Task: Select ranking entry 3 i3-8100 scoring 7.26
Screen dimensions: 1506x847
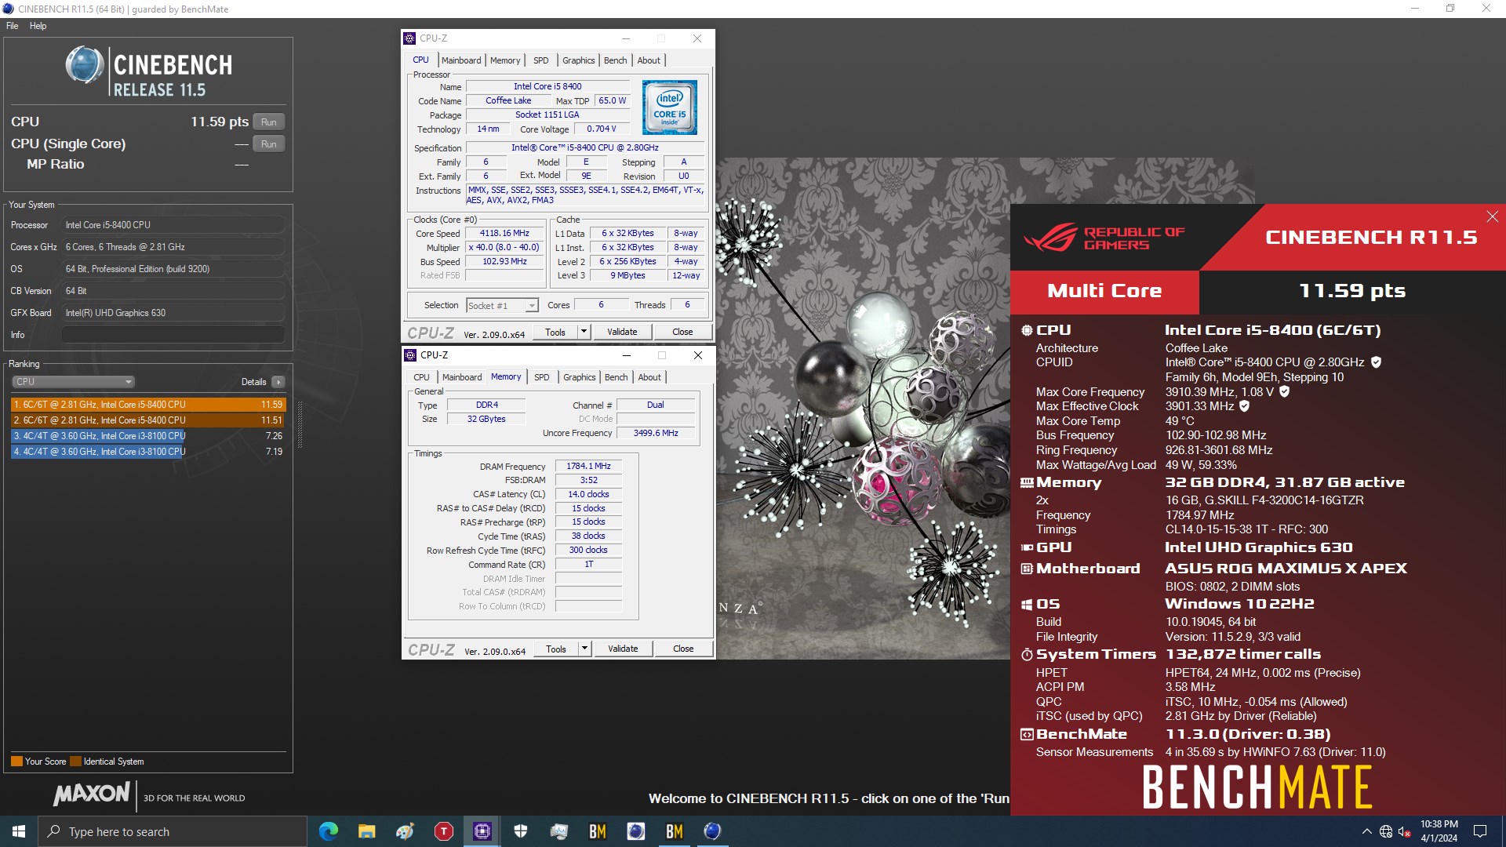Action: (148, 436)
